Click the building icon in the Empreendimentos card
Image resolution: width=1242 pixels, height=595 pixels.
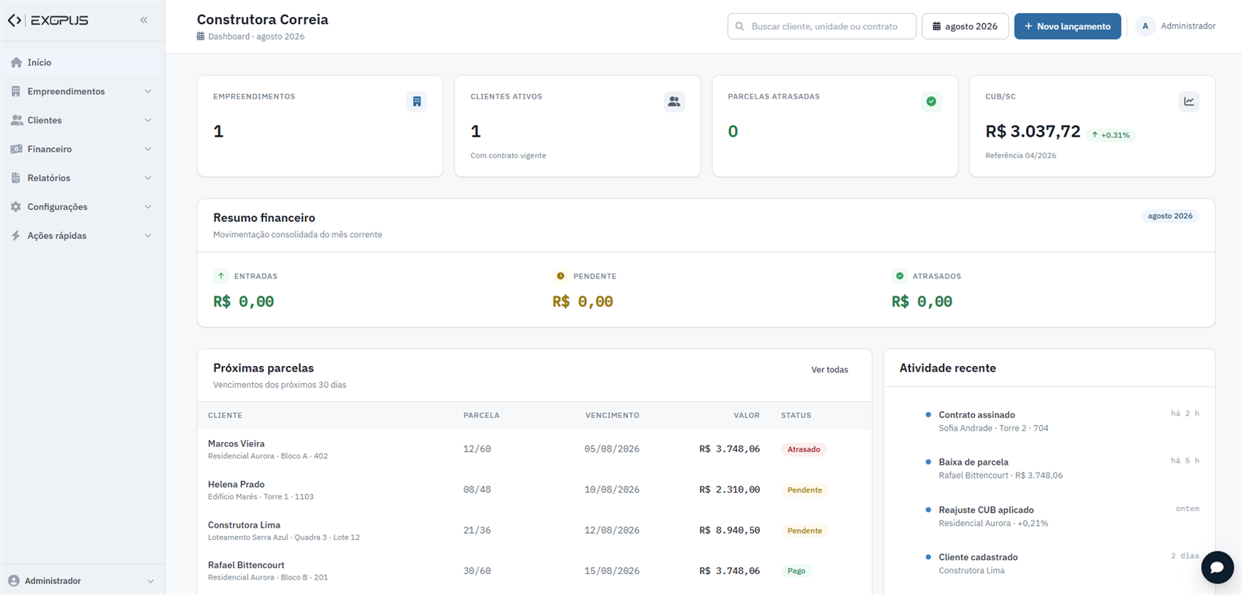417,102
